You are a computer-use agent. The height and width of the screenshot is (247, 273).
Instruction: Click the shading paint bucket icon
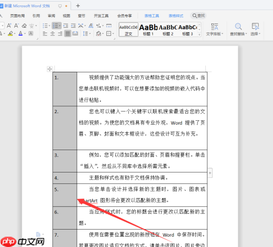98,34
